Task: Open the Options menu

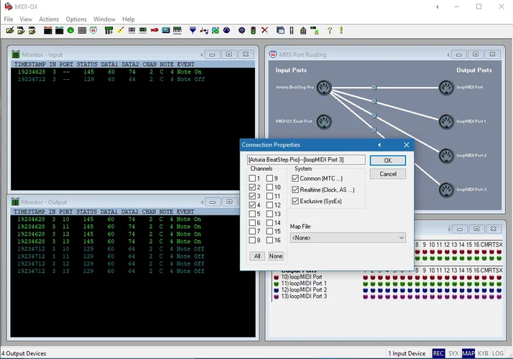Action: point(76,19)
